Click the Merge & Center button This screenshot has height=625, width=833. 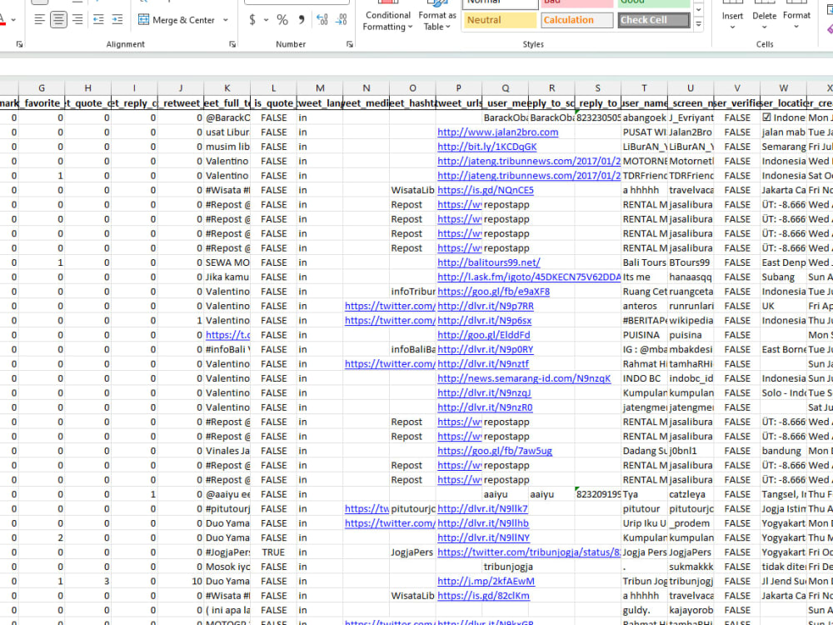177,20
